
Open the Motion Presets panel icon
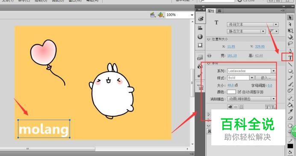pyautogui.click(x=200, y=75)
